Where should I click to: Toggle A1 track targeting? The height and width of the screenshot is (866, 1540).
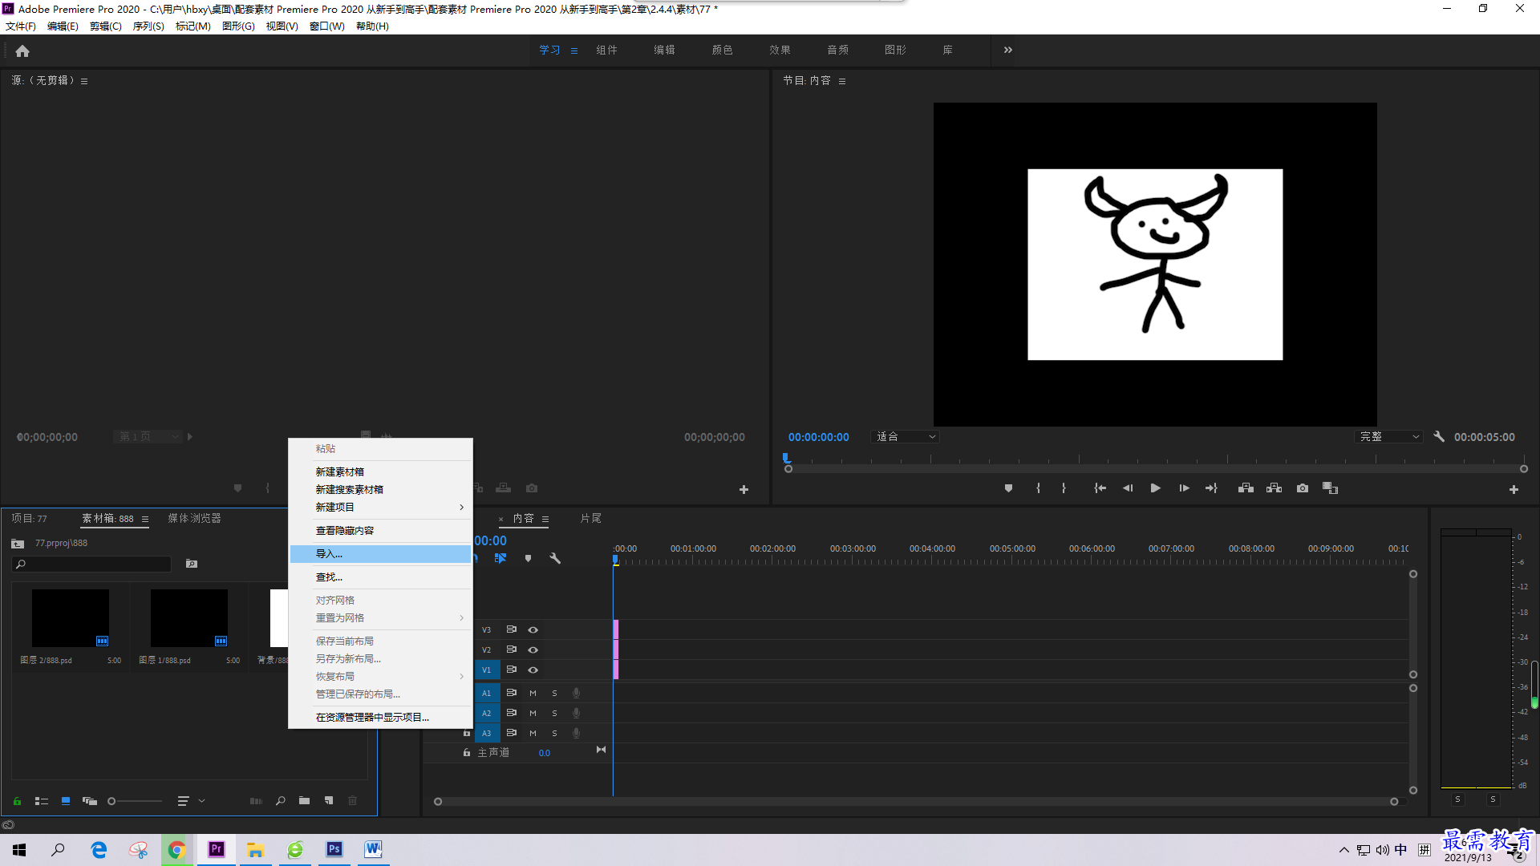[486, 694]
